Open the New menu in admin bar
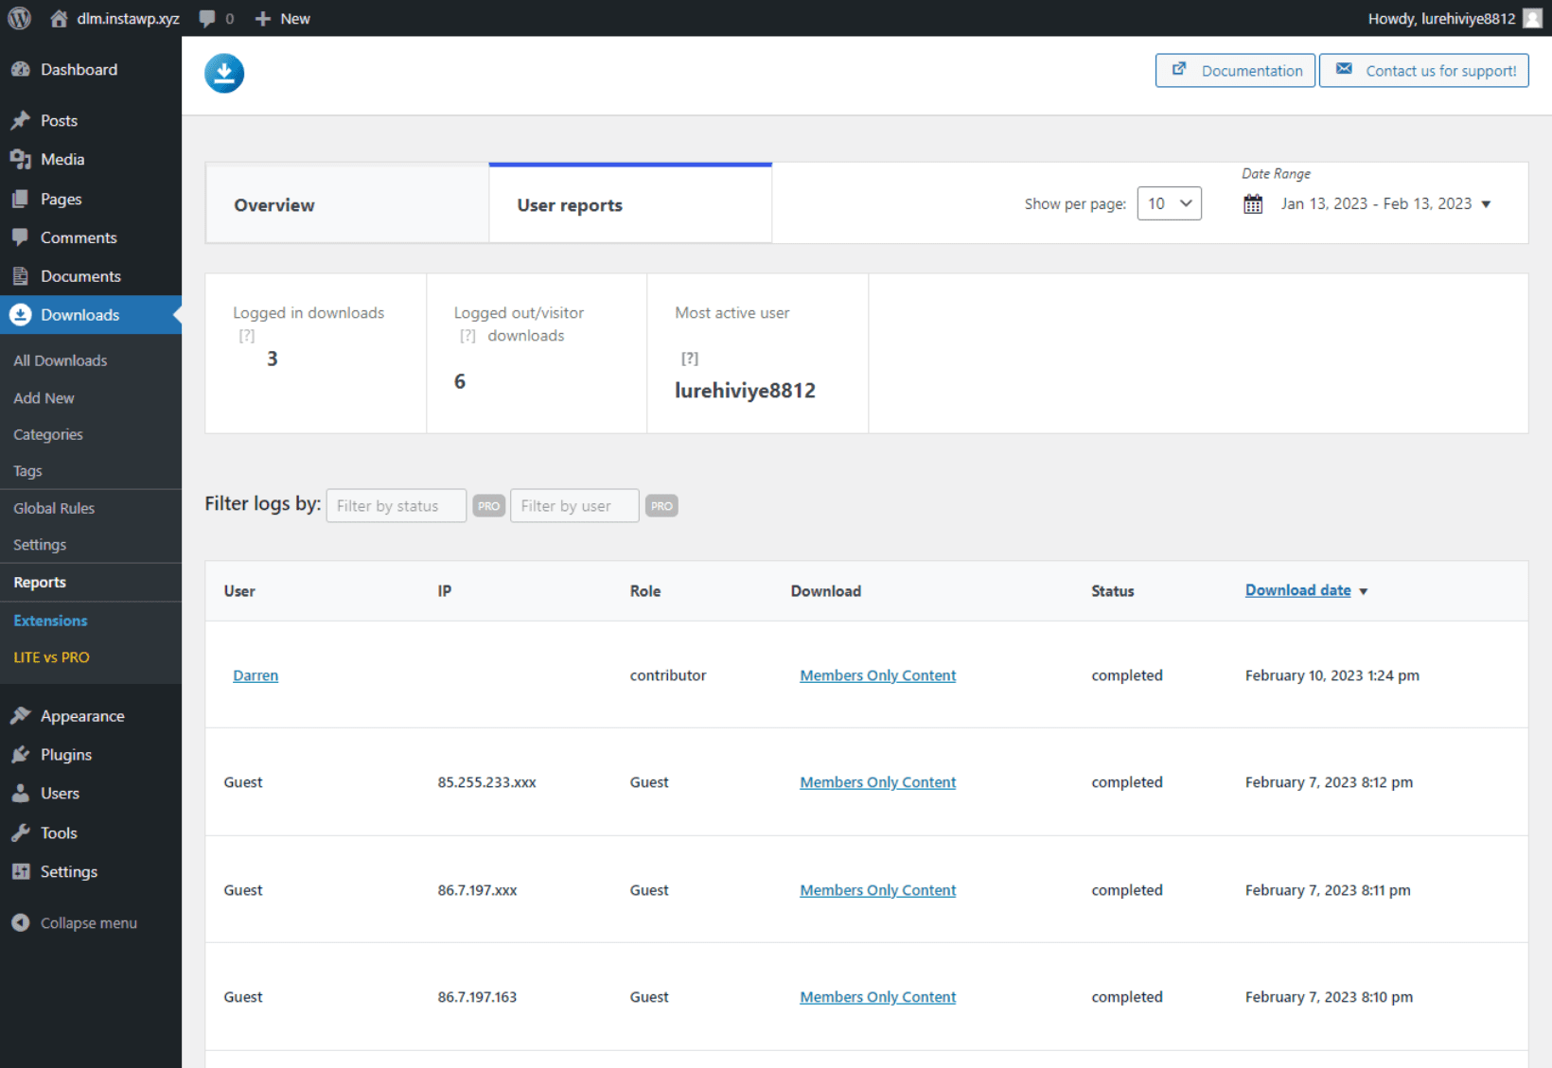 click(281, 18)
